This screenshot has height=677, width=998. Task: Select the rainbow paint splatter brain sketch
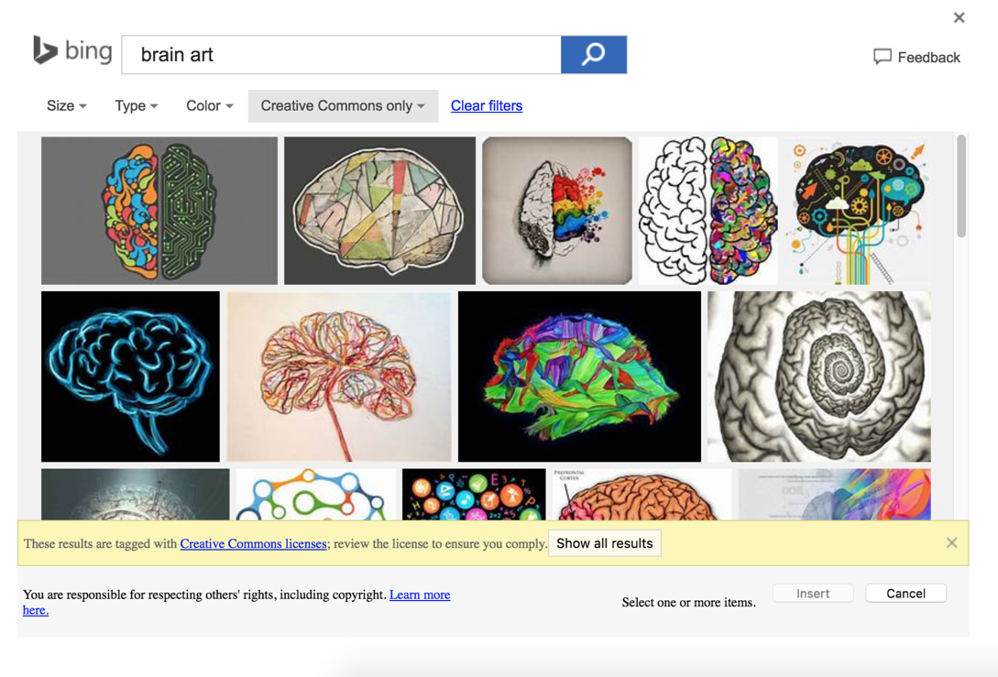tap(556, 210)
